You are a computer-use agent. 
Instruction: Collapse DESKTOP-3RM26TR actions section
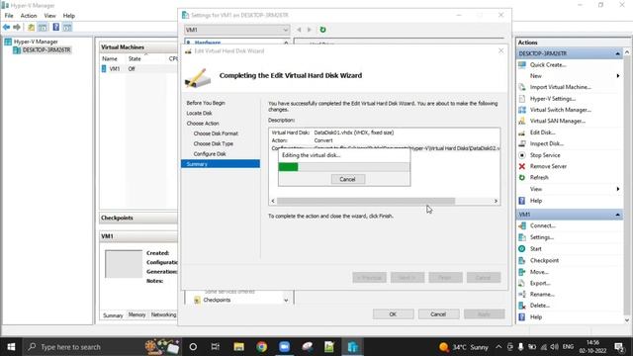click(617, 53)
